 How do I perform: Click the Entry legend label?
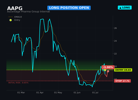click(x=17, y=20)
